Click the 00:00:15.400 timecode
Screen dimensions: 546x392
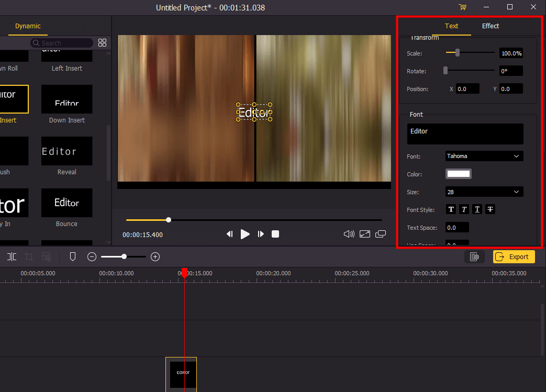[x=142, y=234]
